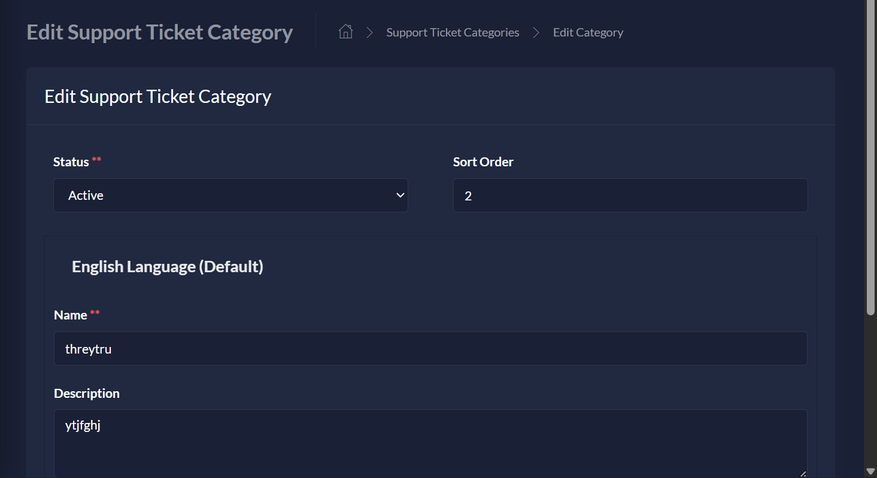This screenshot has width=877, height=478.
Task: Click the Description label
Action: [87, 393]
